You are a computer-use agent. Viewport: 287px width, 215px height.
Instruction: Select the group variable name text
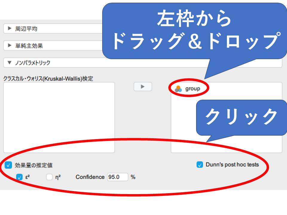pos(193,89)
